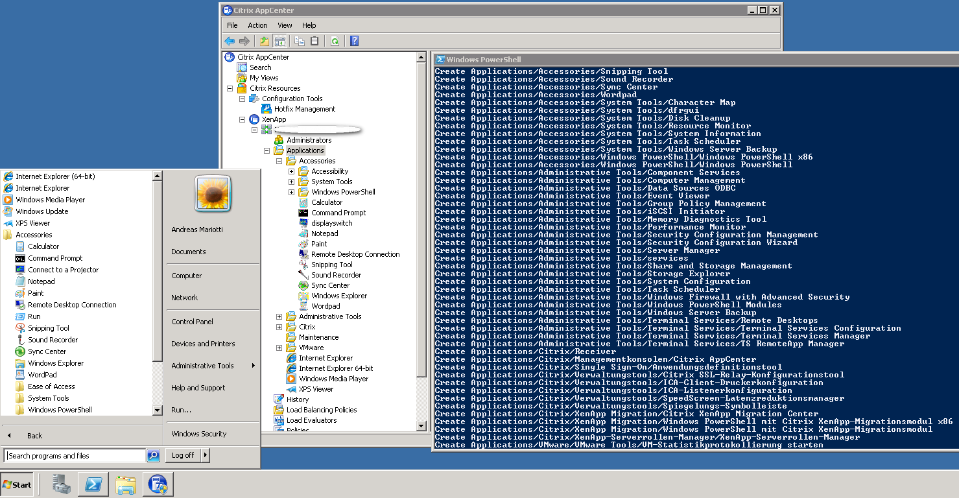
Task: Click the blue Back arrow in AppCenter toolbar
Action: pyautogui.click(x=230, y=41)
